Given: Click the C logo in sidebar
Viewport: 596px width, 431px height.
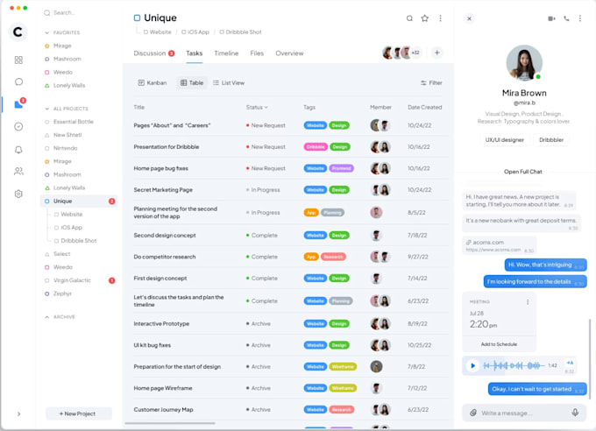Looking at the screenshot, I should (18, 32).
